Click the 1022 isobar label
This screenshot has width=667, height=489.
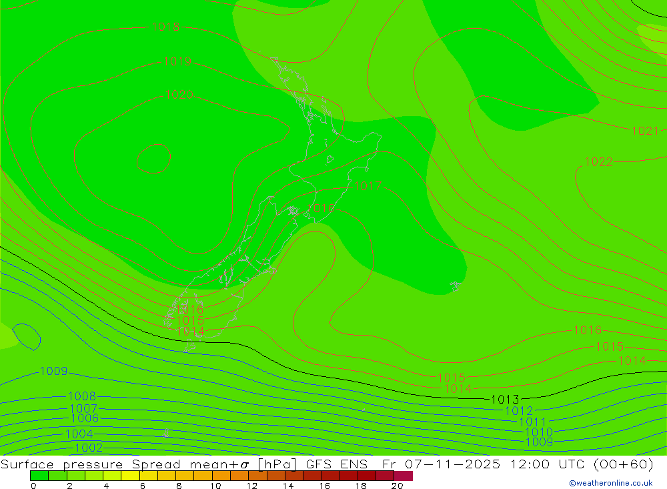599,161
